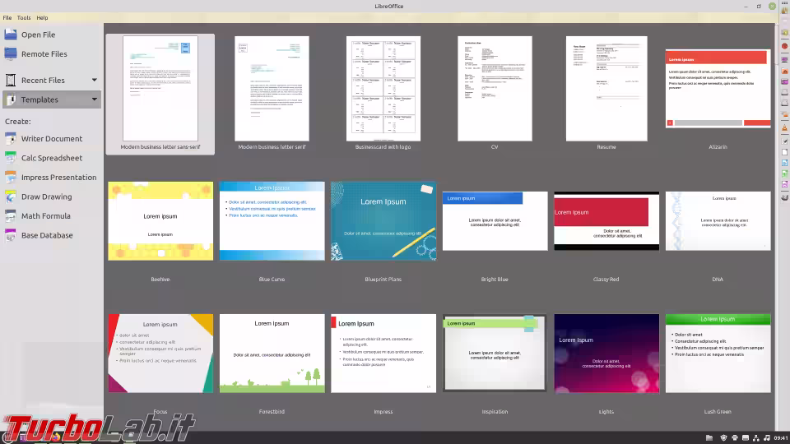This screenshot has width=790, height=444.
Task: Pick the Focus presentation template
Action: [x=160, y=354]
